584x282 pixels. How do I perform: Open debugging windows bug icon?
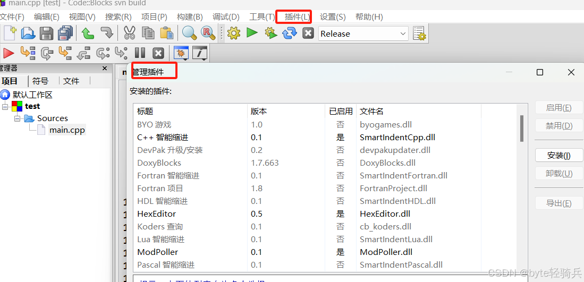click(x=182, y=53)
